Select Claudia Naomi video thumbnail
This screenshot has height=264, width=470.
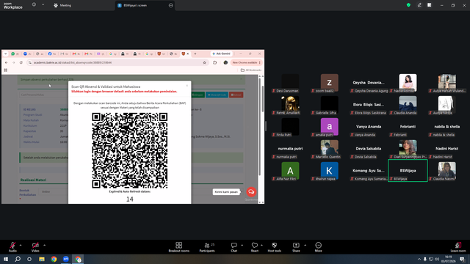(x=447, y=171)
